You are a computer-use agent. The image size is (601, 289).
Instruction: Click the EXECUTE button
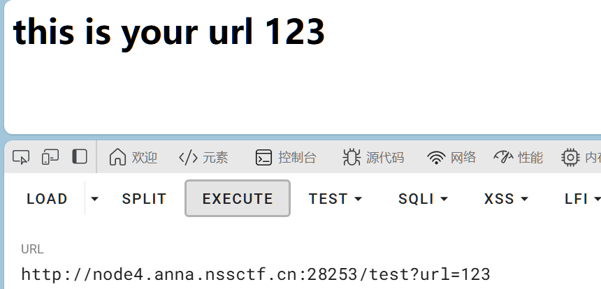tap(238, 199)
